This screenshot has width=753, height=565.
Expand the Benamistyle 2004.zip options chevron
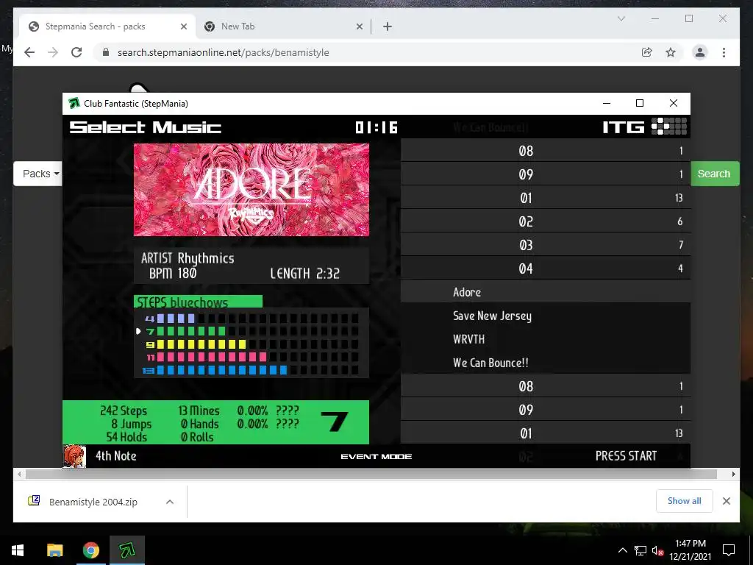170,502
